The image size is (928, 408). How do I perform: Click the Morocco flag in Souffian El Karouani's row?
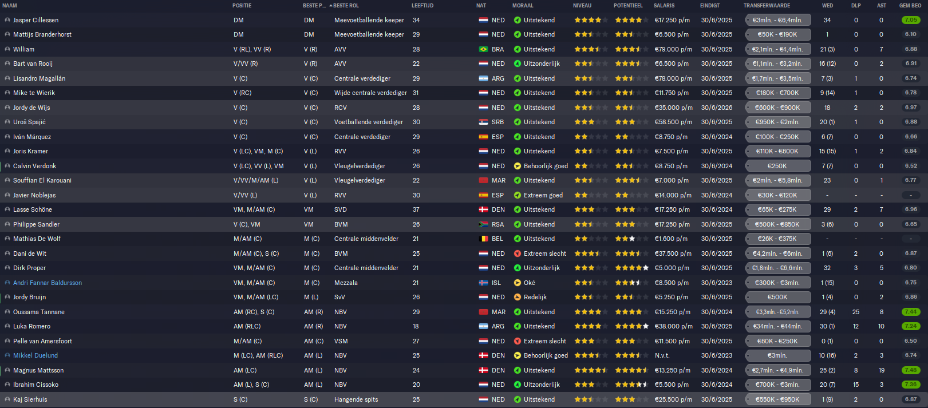(483, 180)
